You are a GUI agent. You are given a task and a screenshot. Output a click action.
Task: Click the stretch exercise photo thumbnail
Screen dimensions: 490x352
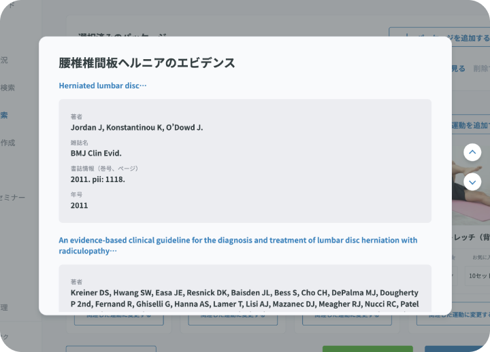click(x=471, y=197)
